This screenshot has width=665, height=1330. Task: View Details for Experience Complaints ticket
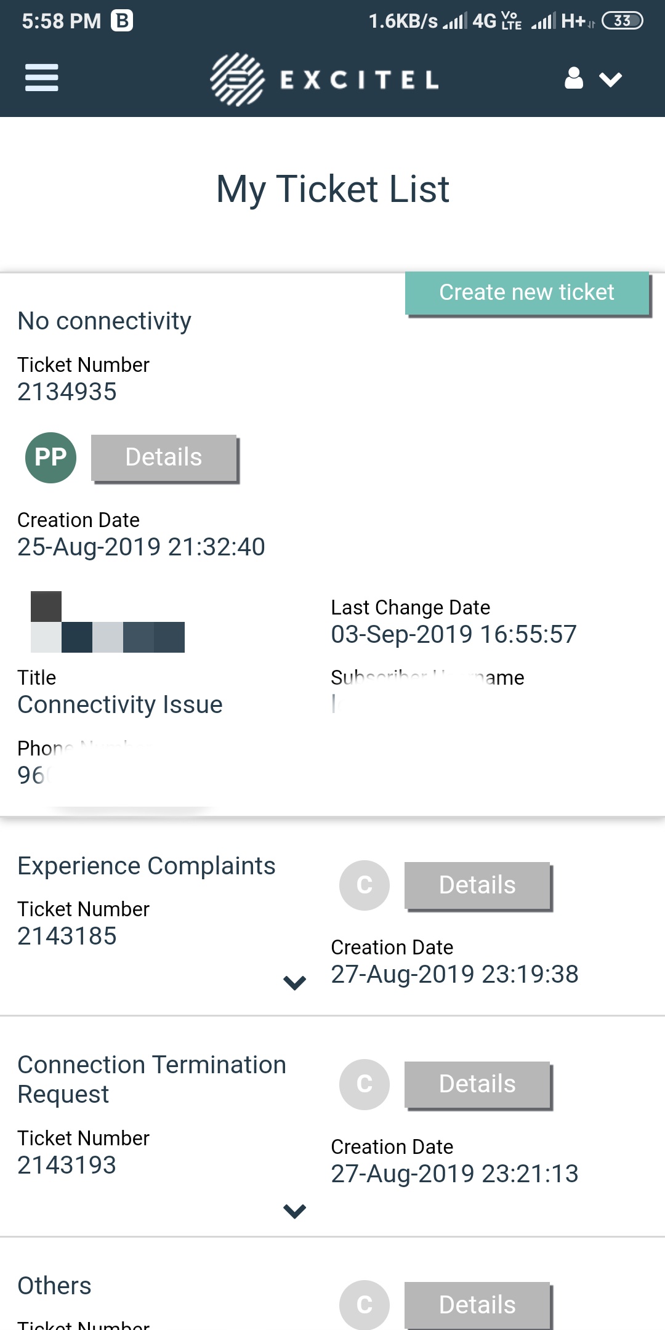pos(477,885)
